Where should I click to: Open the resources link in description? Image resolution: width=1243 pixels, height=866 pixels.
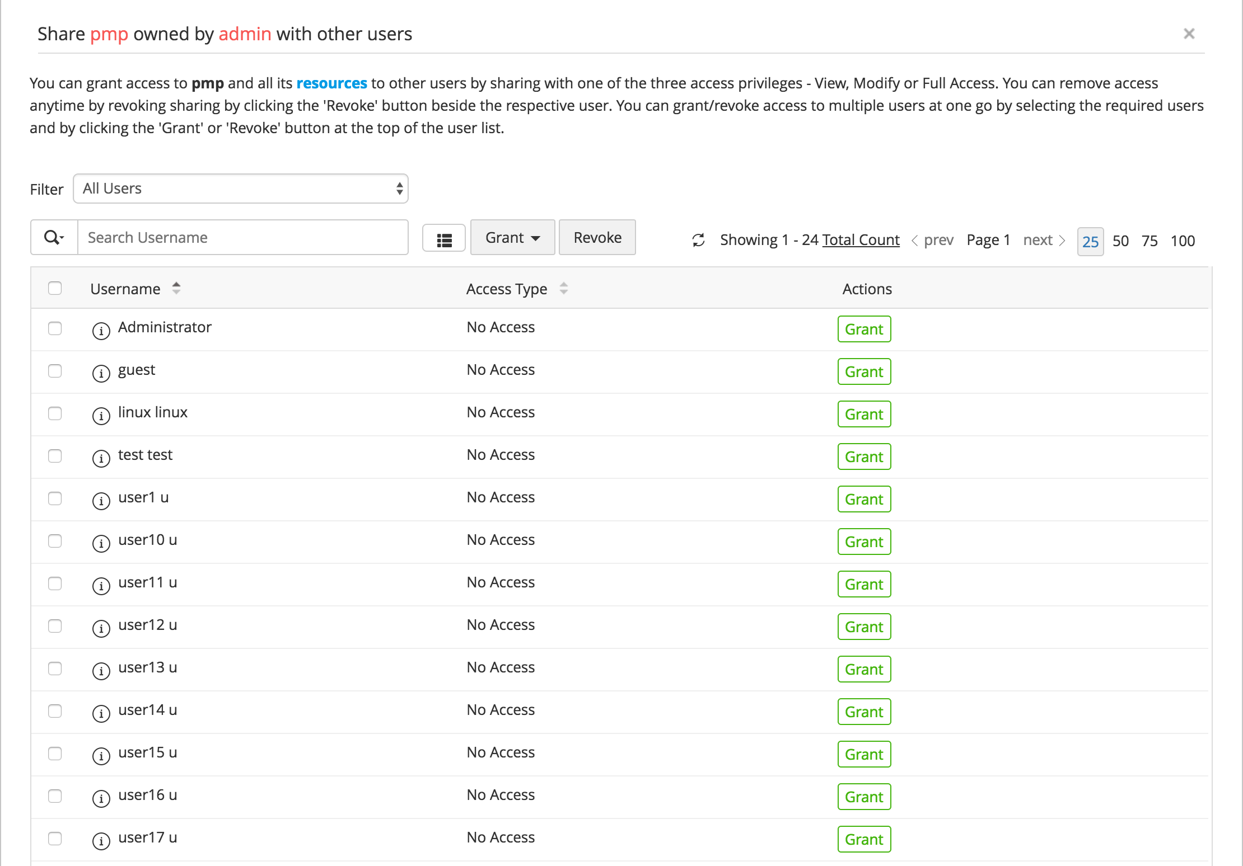click(x=331, y=83)
